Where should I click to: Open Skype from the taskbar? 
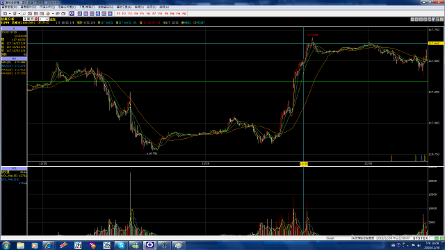tap(121, 245)
